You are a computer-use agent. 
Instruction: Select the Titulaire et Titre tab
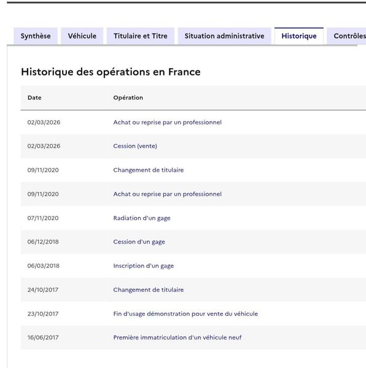click(141, 36)
